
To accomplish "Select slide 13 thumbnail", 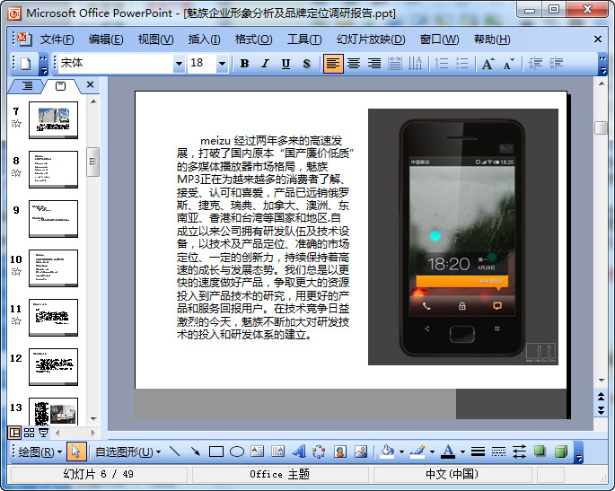I will (x=53, y=412).
